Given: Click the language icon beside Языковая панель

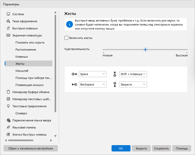Looking at the screenshot, I should [8, 127].
